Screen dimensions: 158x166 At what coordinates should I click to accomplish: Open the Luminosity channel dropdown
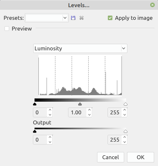point(80,48)
